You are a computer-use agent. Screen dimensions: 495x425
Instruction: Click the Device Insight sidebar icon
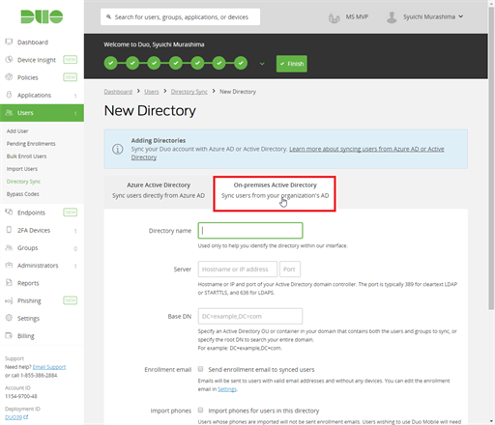[9, 60]
